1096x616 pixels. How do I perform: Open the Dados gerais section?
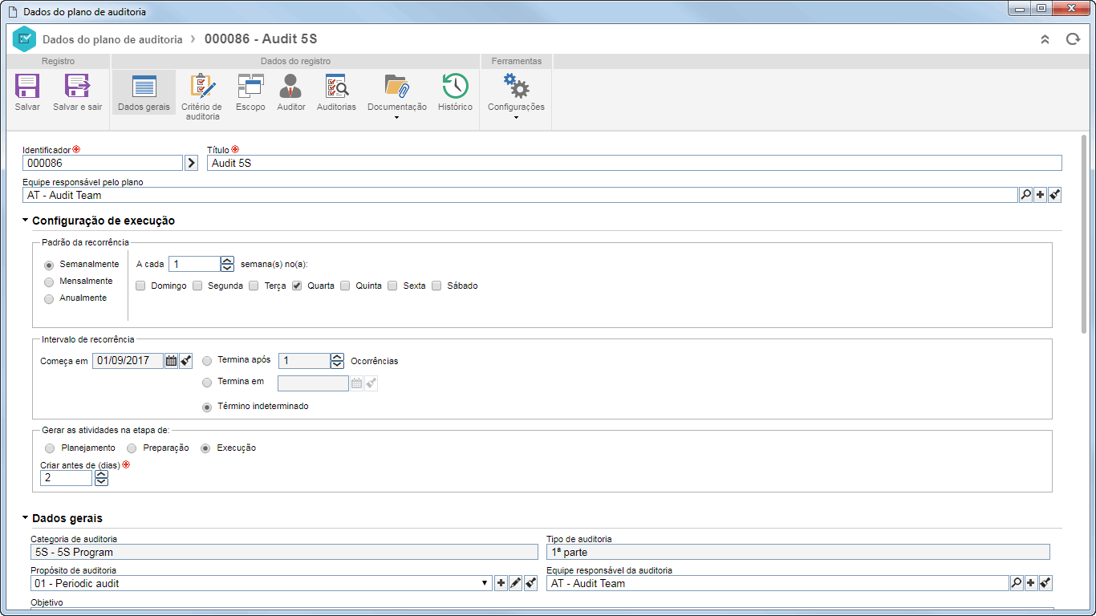point(144,93)
